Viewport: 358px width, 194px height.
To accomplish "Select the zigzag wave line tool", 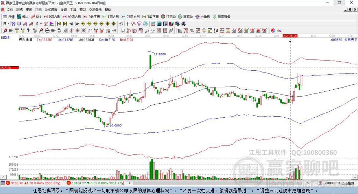I will point(153,30).
